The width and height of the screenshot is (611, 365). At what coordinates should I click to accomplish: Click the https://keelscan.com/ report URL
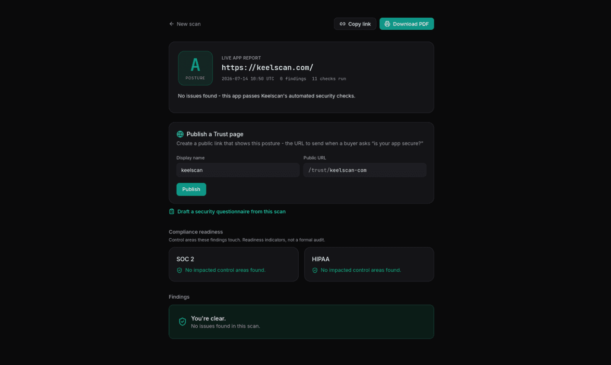(267, 68)
